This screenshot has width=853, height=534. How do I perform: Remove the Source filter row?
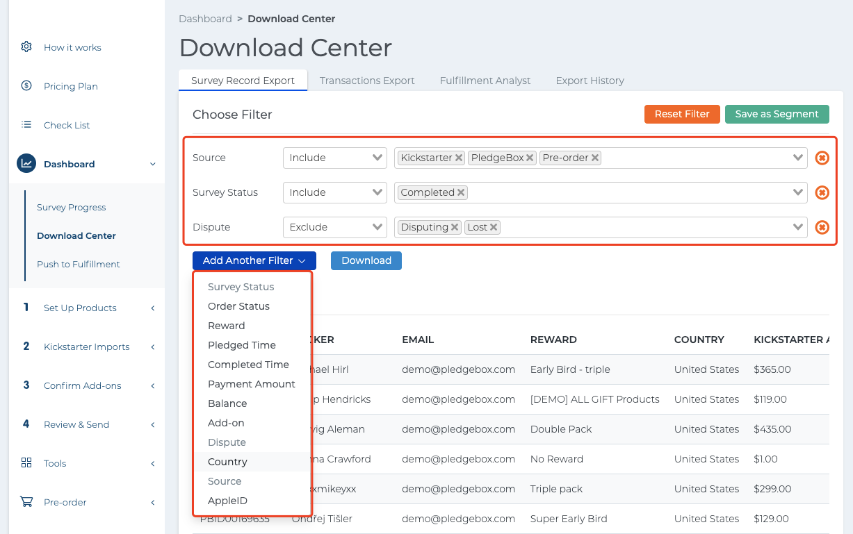822,158
